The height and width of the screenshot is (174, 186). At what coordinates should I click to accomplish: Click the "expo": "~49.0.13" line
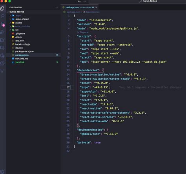pos(95,87)
